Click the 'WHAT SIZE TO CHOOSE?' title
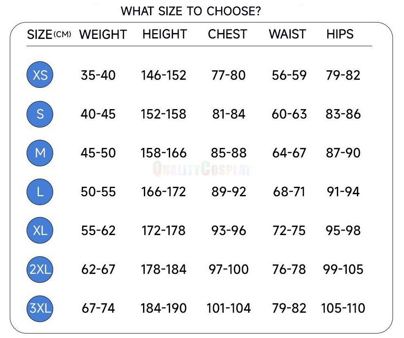 191,11
